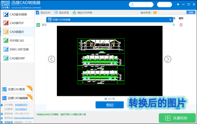Click the DWG file icon in list

38,25
